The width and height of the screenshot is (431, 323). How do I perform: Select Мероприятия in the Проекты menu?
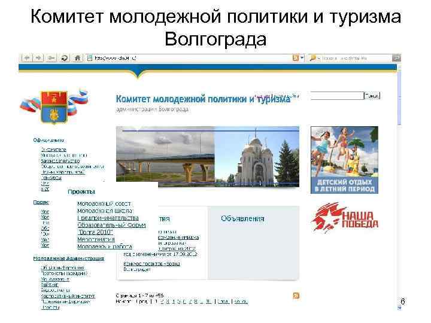pos(96,239)
